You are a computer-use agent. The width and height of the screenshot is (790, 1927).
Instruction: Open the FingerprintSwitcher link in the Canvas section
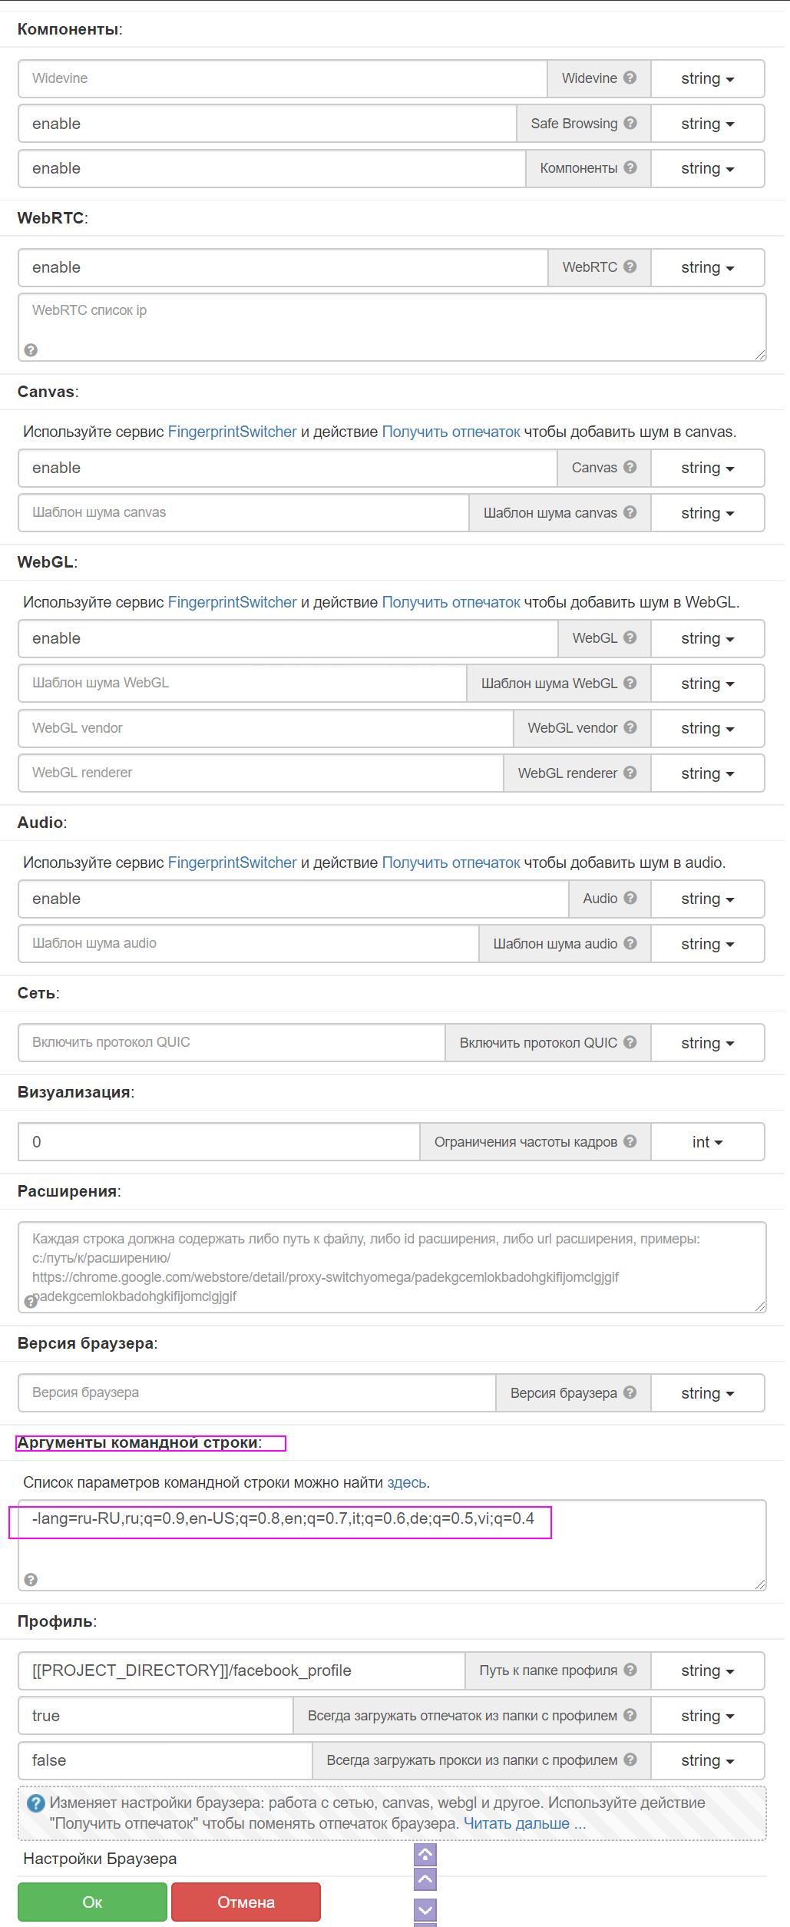point(232,432)
